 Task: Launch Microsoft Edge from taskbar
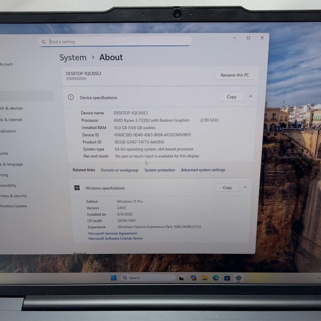point(216,278)
